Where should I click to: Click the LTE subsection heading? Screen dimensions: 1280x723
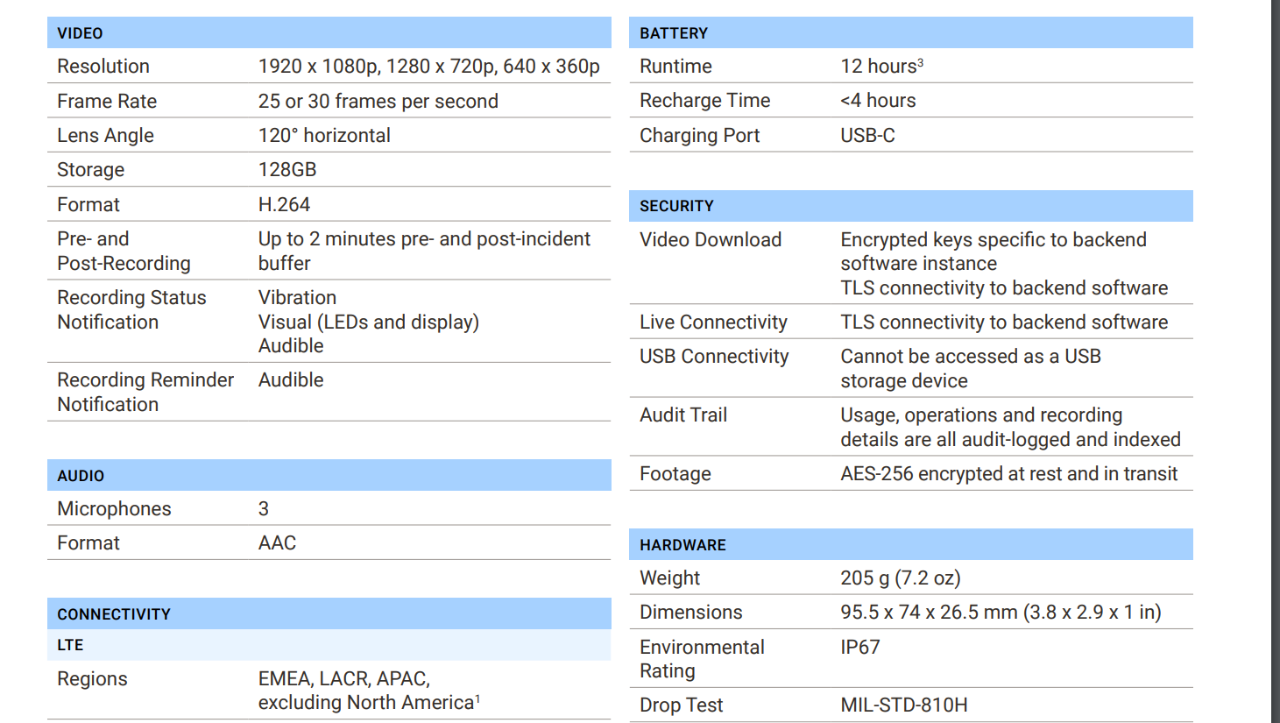pos(70,645)
